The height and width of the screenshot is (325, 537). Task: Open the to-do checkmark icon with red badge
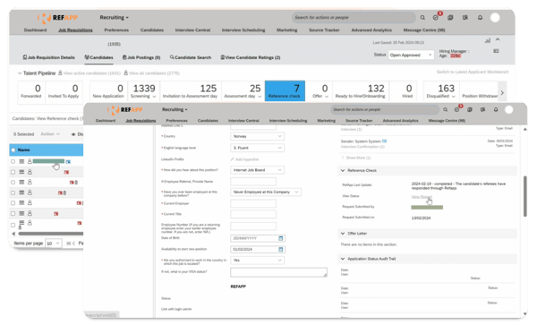[x=436, y=18]
